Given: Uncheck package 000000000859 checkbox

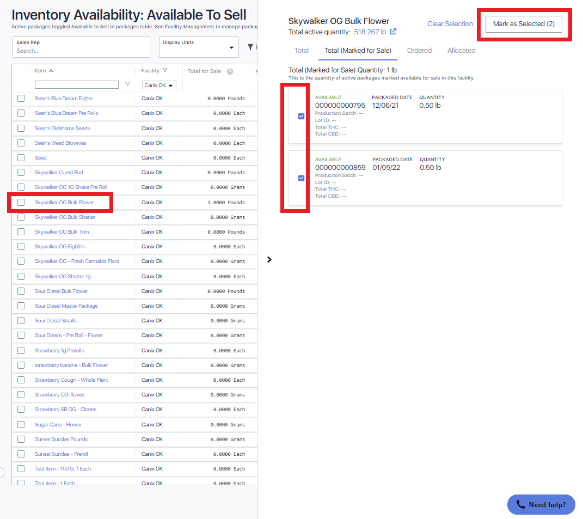Looking at the screenshot, I should click(x=302, y=178).
